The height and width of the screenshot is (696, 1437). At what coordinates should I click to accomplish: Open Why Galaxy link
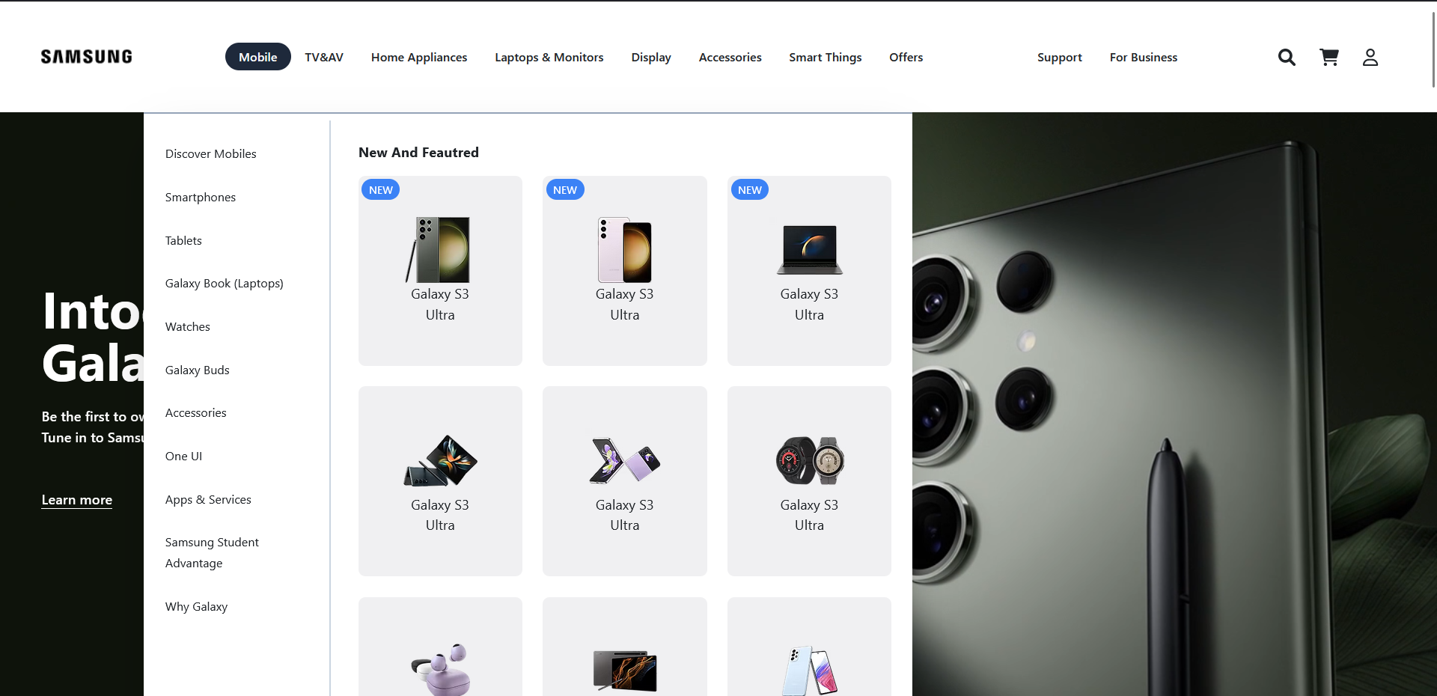197,606
